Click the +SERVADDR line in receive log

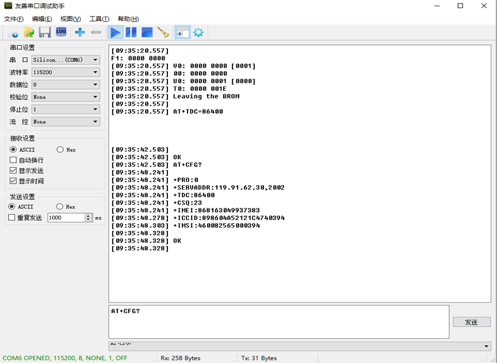(229, 187)
